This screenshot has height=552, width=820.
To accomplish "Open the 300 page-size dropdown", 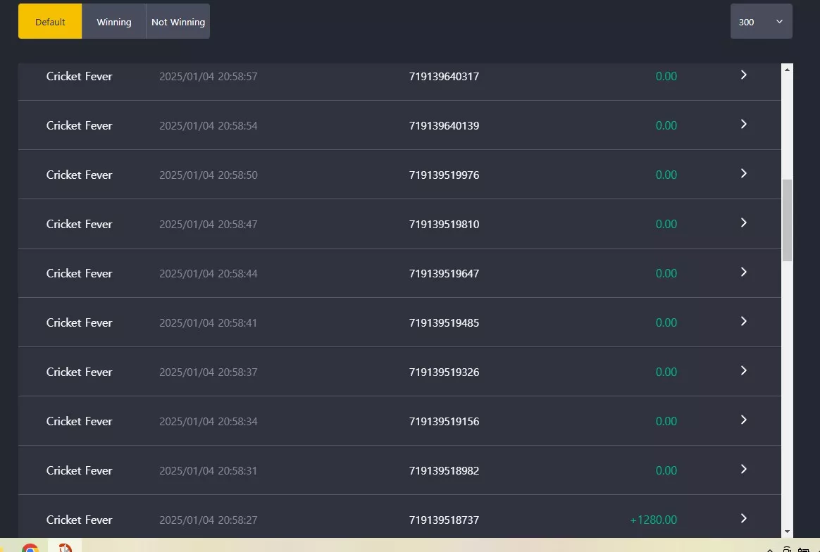I will [x=761, y=21].
